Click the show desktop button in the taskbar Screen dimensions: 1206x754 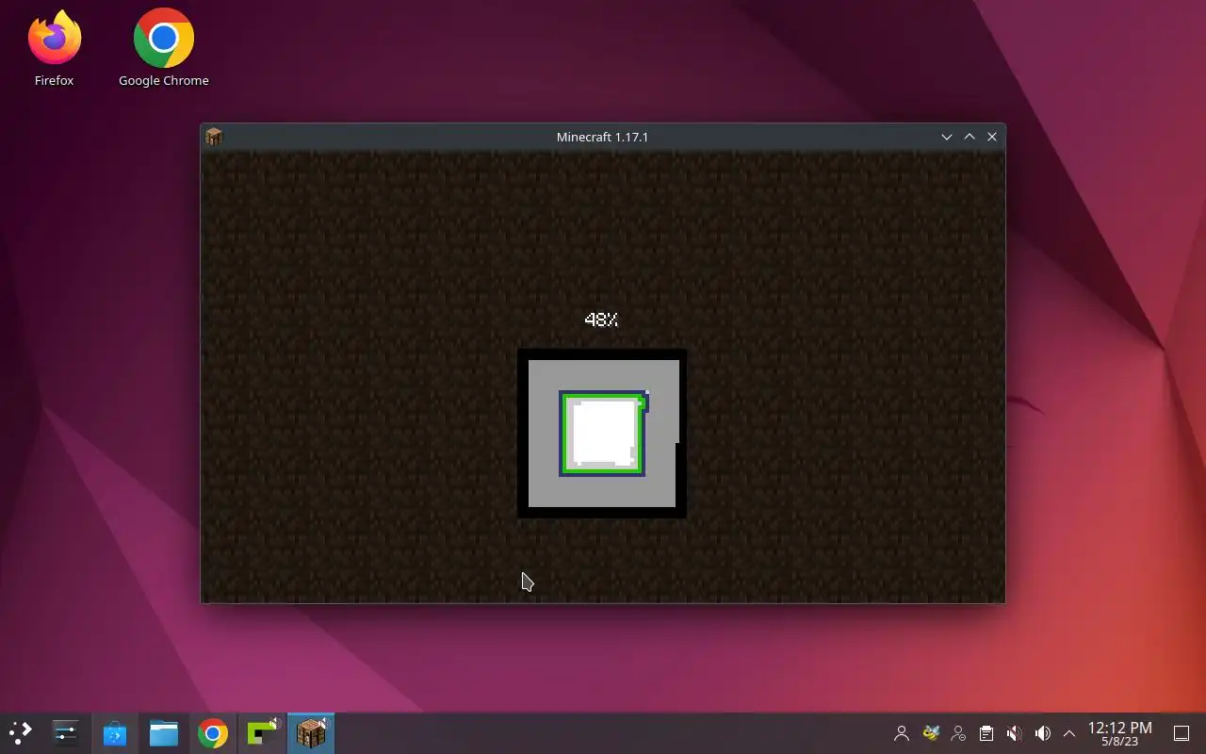coord(1182,733)
